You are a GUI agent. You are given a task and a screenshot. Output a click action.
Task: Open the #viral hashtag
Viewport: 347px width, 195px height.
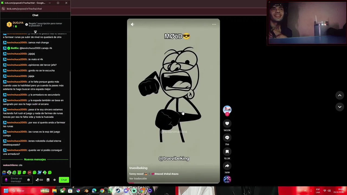(x=167, y=174)
